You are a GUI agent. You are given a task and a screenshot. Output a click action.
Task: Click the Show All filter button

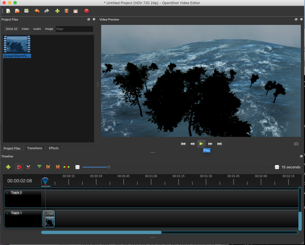pos(11,29)
